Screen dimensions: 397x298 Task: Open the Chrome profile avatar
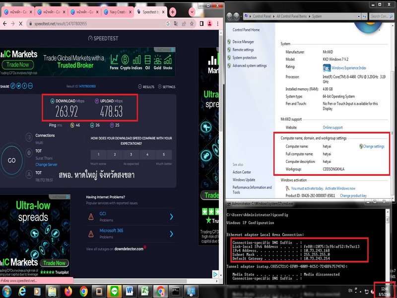click(209, 23)
